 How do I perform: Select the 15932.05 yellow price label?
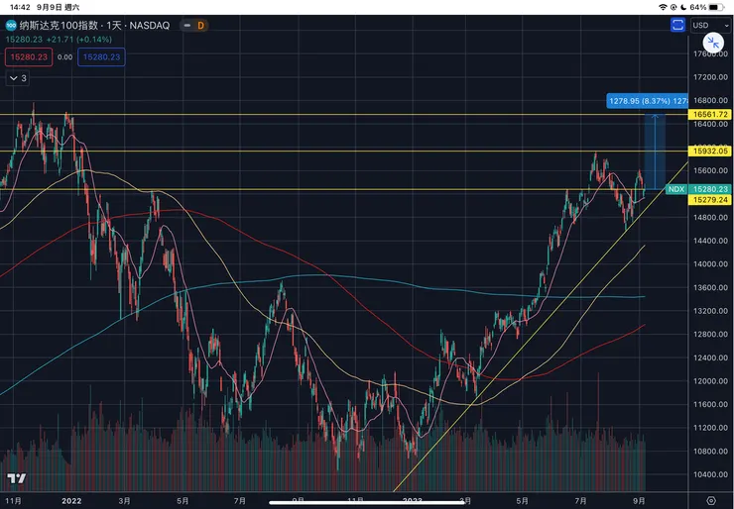click(x=710, y=151)
